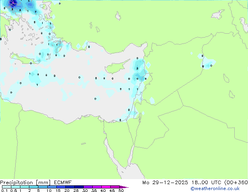Pick the 25–30 mm darkest navy swatch
The height and width of the screenshot is (192, 248).
click(x=79, y=187)
